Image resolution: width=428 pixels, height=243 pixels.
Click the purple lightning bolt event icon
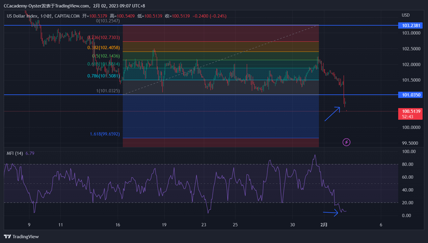(346, 142)
